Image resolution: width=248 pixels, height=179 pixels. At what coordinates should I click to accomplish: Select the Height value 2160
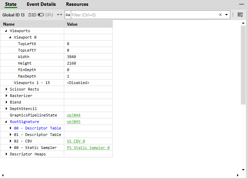pos(71,63)
